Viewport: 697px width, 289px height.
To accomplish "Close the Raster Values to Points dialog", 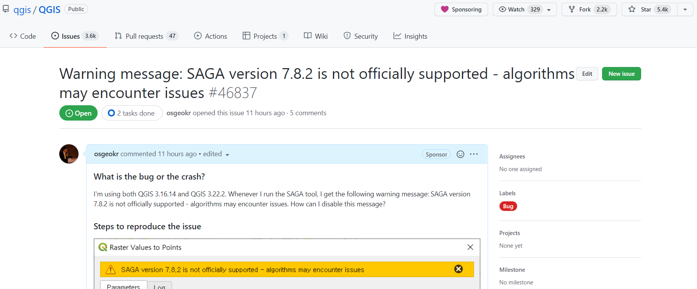I will (x=470, y=247).
